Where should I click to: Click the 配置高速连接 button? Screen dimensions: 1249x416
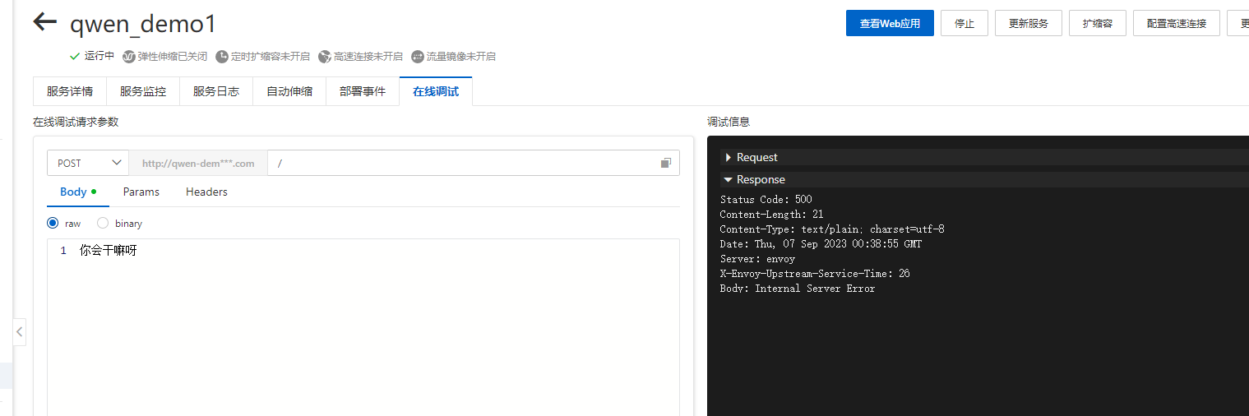point(1177,23)
